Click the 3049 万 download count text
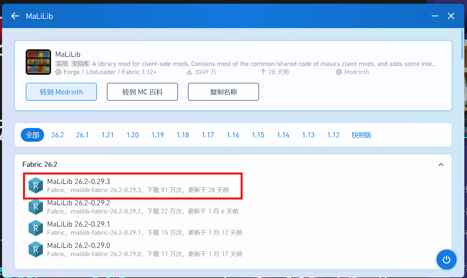The image size is (467, 278). pyautogui.click(x=205, y=72)
